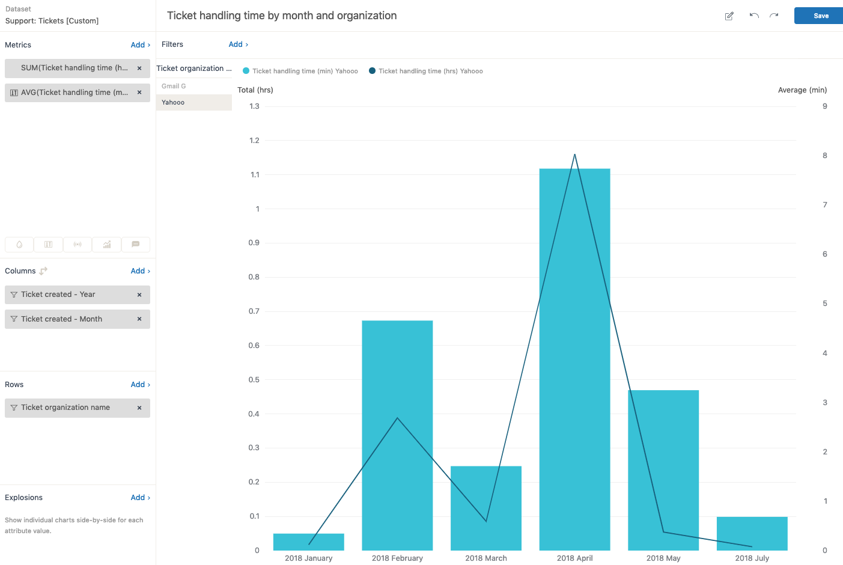Remove the Ticket created - Year column
The height and width of the screenshot is (565, 843).
point(139,295)
